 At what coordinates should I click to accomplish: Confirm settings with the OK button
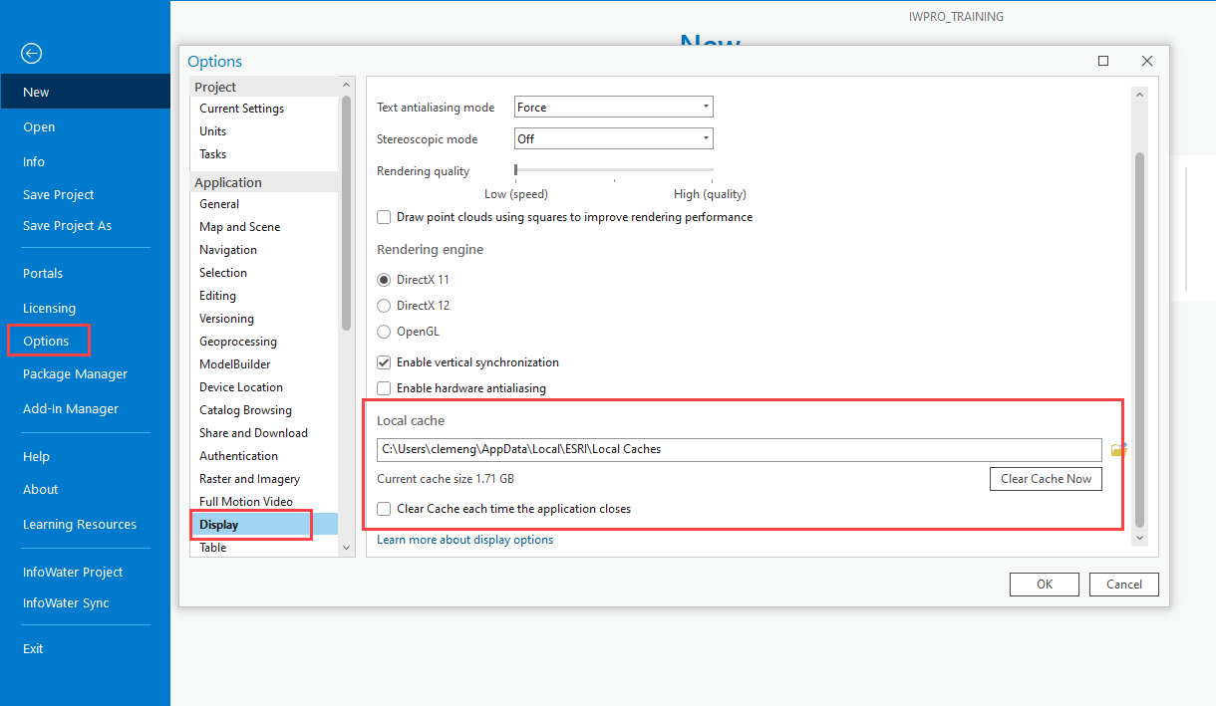[x=1044, y=584]
